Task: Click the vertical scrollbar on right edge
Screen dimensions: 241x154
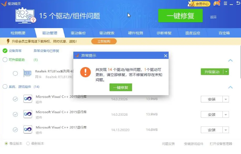Action: [x=240, y=62]
